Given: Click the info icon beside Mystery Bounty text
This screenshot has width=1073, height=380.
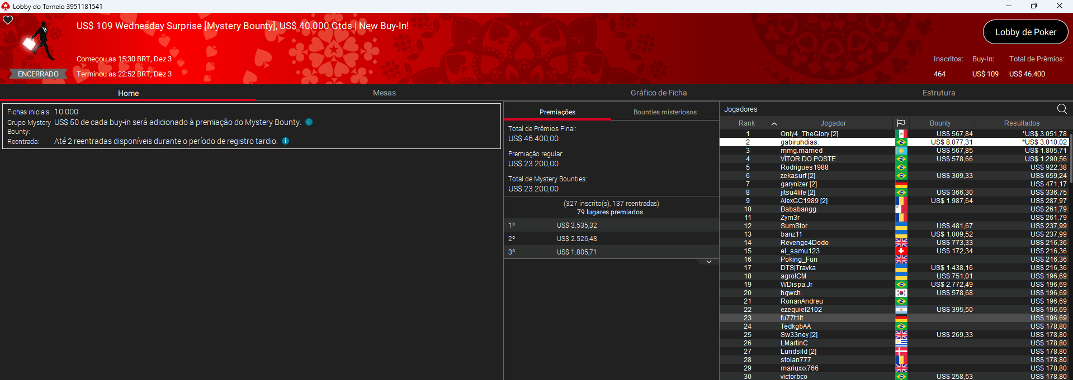Looking at the screenshot, I should coord(309,122).
